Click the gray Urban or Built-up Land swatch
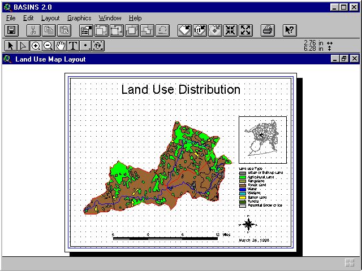 click(243, 173)
